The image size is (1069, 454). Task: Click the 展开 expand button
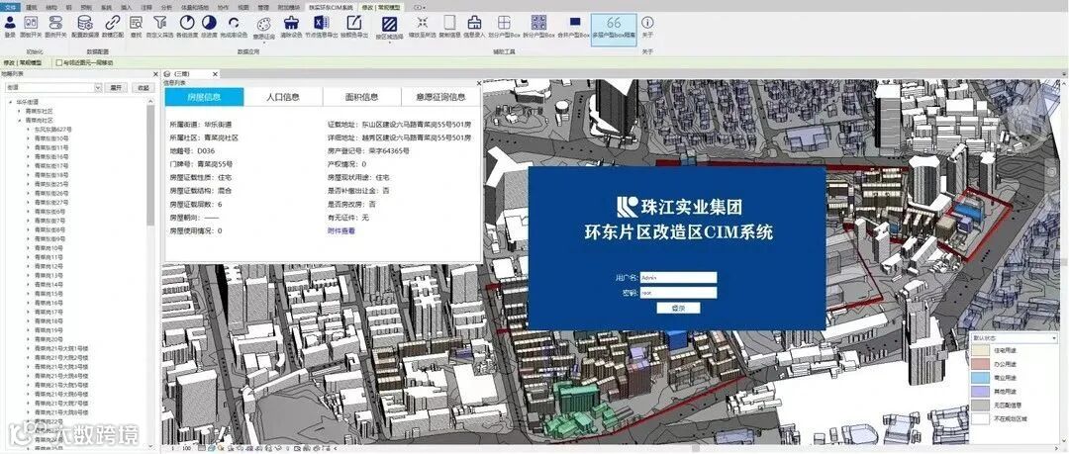point(116,88)
